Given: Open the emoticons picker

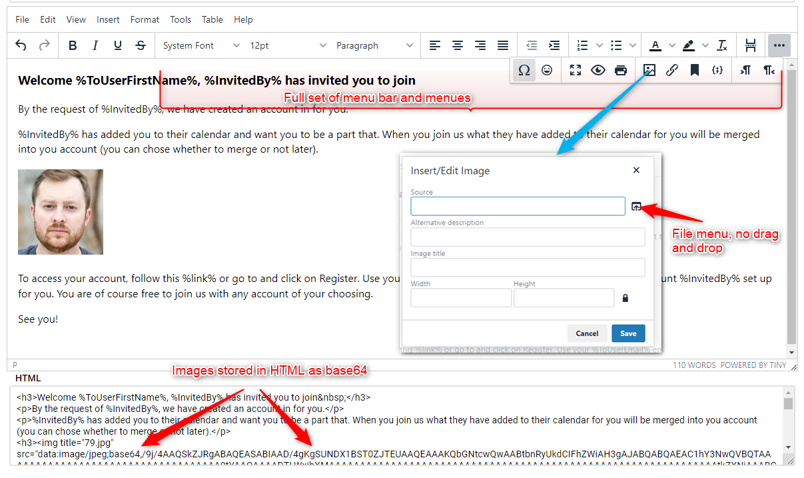Looking at the screenshot, I should (547, 69).
